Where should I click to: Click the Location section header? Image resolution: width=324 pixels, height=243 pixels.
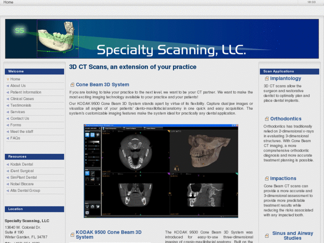pos(34,209)
